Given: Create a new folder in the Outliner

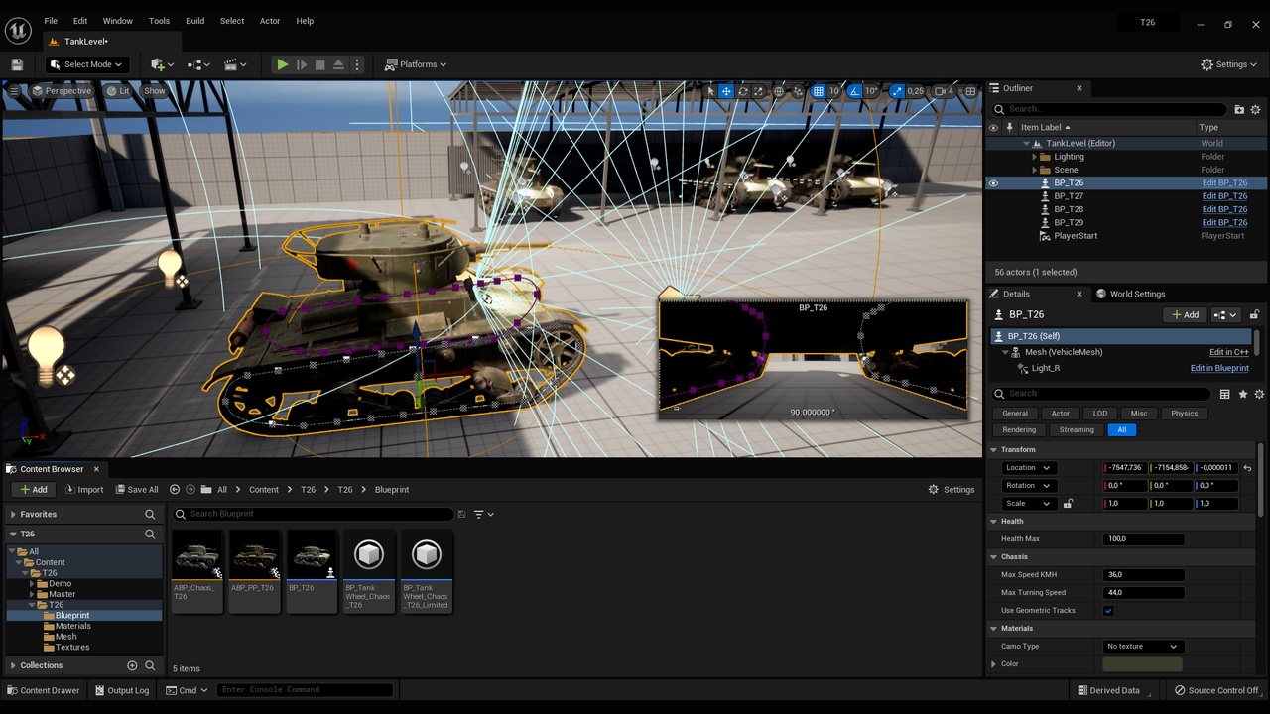Looking at the screenshot, I should [1239, 109].
